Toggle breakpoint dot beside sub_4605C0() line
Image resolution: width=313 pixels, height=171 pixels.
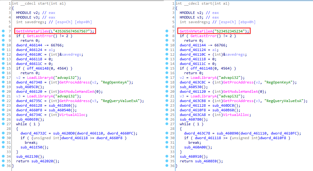click(x=3, y=87)
